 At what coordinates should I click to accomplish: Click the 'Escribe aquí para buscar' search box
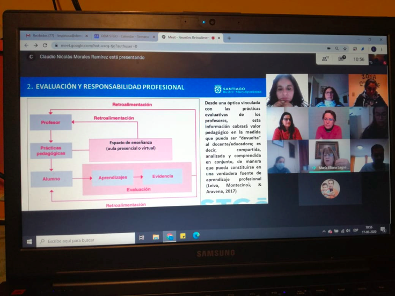tap(86, 240)
